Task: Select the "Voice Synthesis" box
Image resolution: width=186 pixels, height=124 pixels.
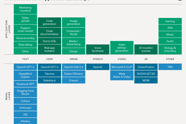Action: (98, 49)
